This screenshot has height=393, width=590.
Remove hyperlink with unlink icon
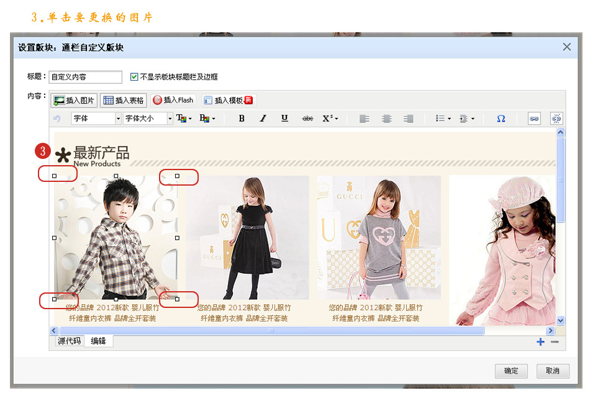click(556, 119)
